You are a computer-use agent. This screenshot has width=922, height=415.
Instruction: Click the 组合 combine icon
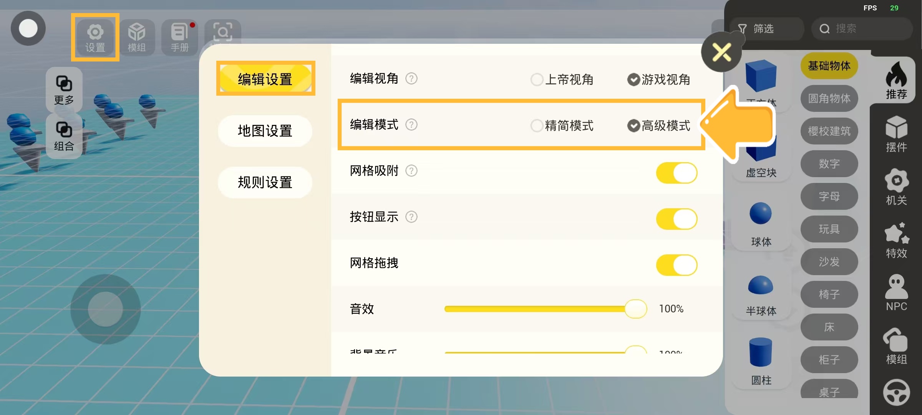64,136
